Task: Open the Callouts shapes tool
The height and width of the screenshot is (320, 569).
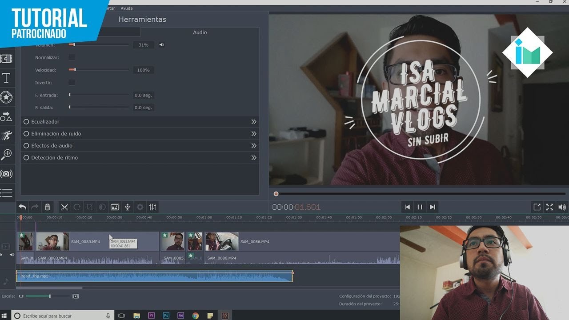Action: click(6, 116)
